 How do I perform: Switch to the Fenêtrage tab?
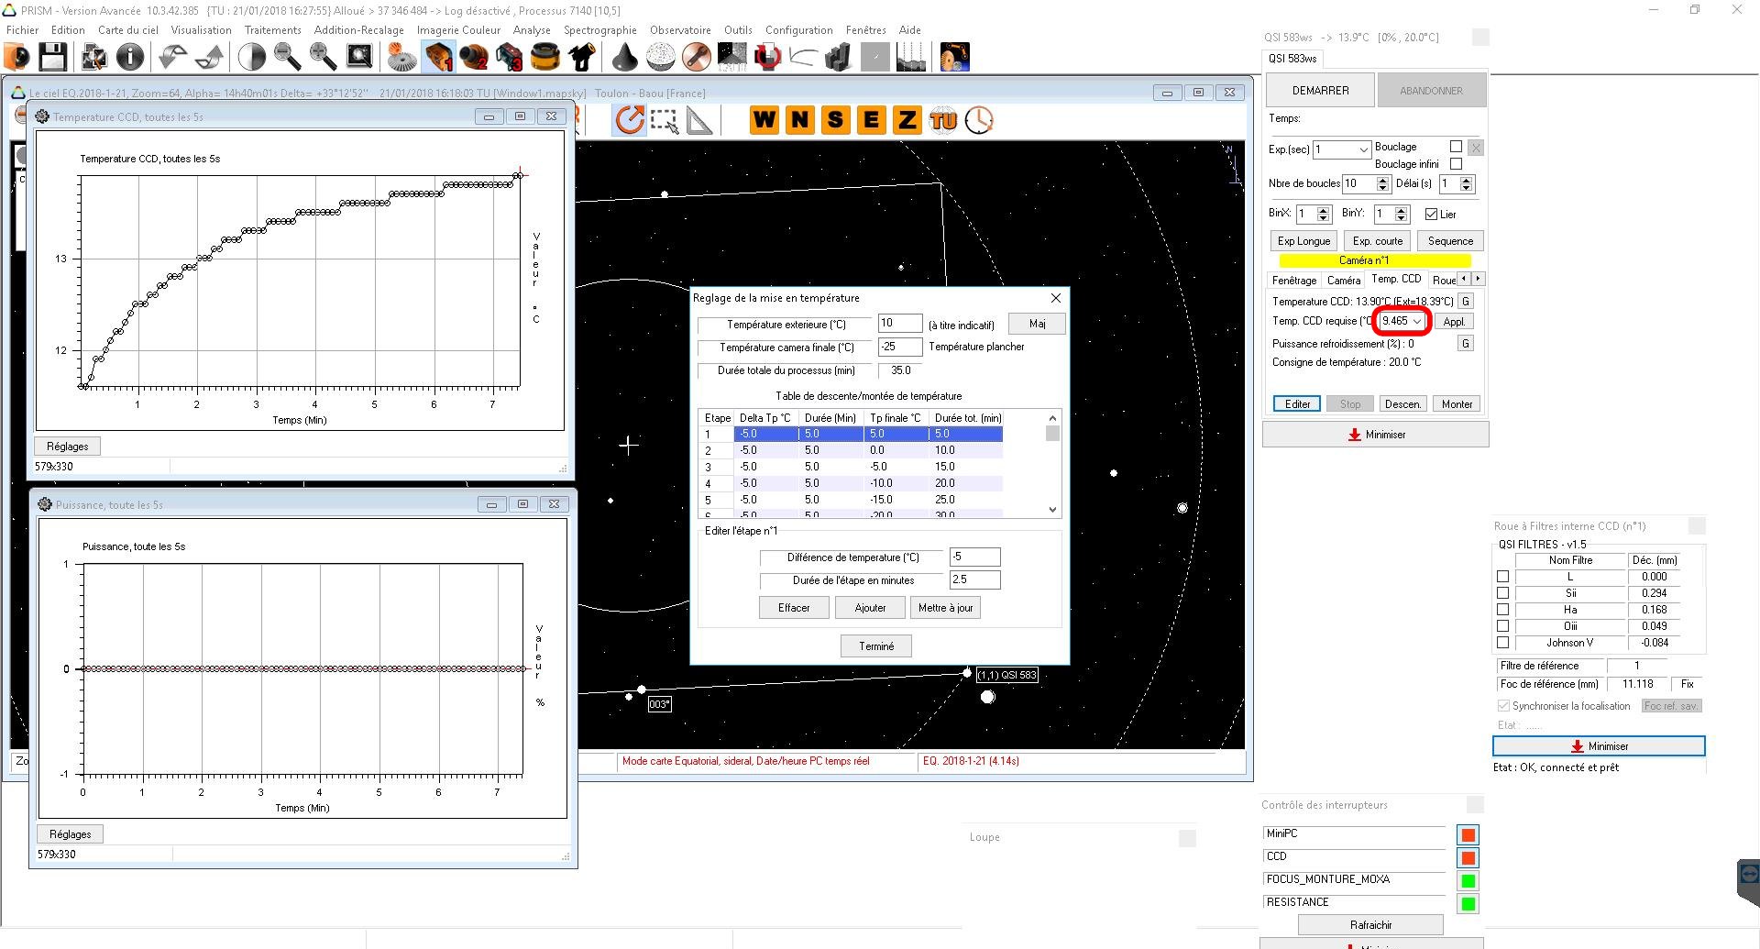(x=1293, y=281)
